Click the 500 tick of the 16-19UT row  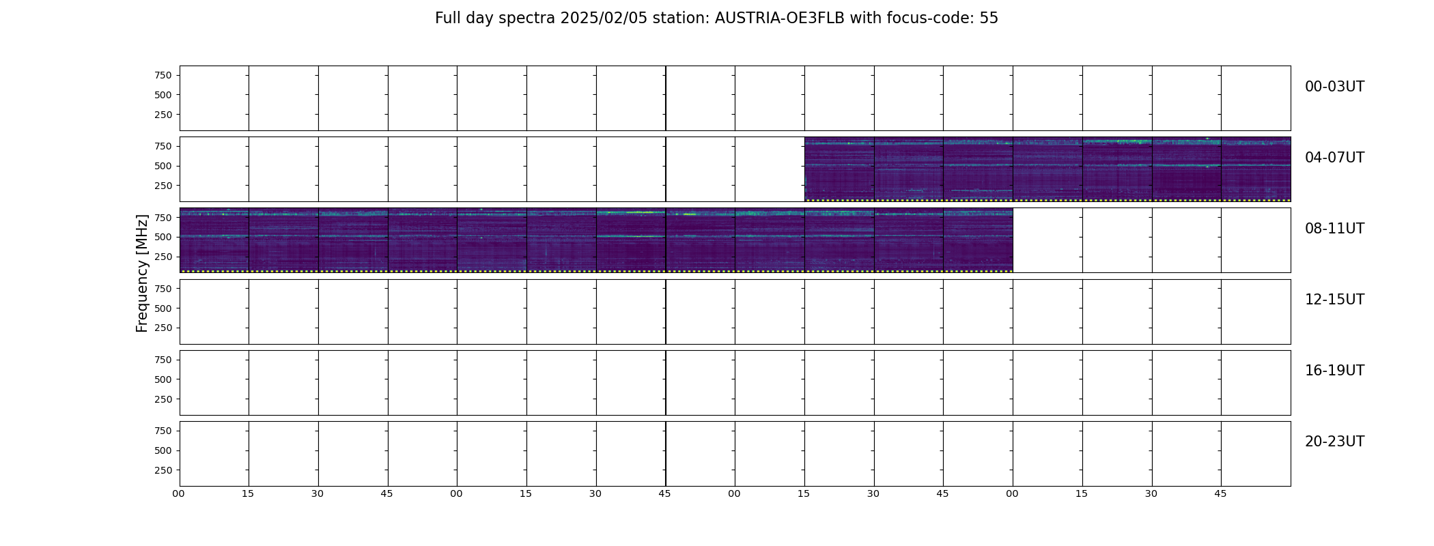point(163,379)
